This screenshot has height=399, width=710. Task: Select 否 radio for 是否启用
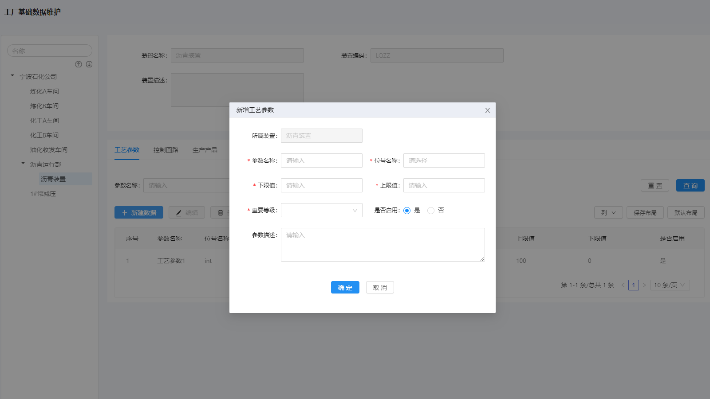click(x=431, y=211)
